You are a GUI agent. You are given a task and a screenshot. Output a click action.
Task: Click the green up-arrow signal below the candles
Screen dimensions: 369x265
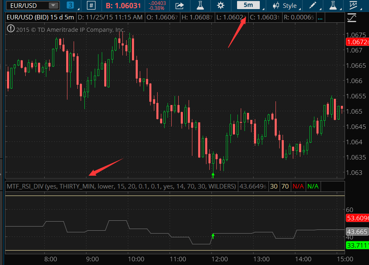213,175
